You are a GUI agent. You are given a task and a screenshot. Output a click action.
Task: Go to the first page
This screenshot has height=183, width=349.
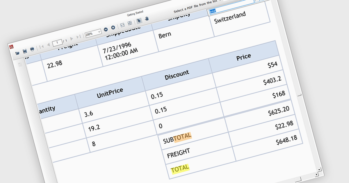coord(42,46)
